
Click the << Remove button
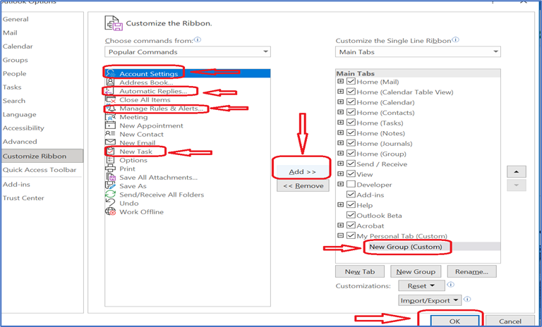coord(303,186)
